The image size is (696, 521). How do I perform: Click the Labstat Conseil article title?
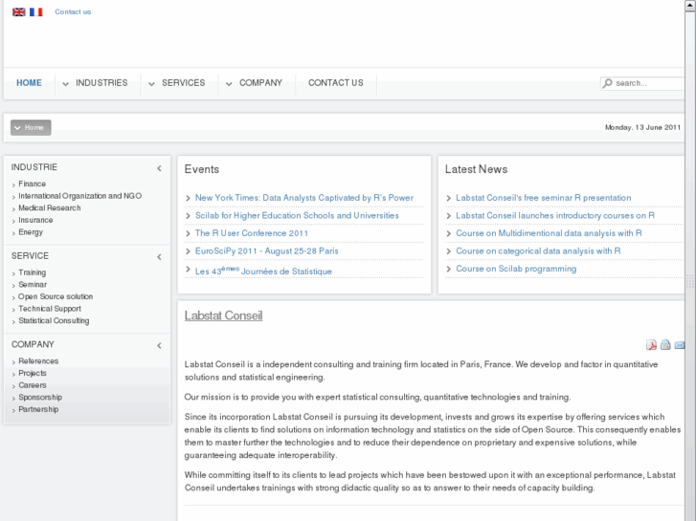(x=223, y=315)
